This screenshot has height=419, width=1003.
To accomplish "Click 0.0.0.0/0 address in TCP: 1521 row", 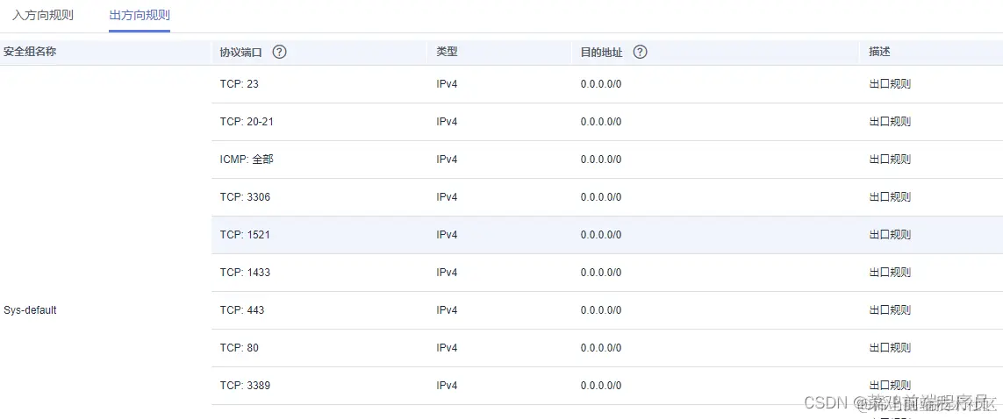I will [601, 234].
